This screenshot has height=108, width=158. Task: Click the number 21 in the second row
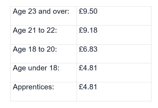[32, 30]
